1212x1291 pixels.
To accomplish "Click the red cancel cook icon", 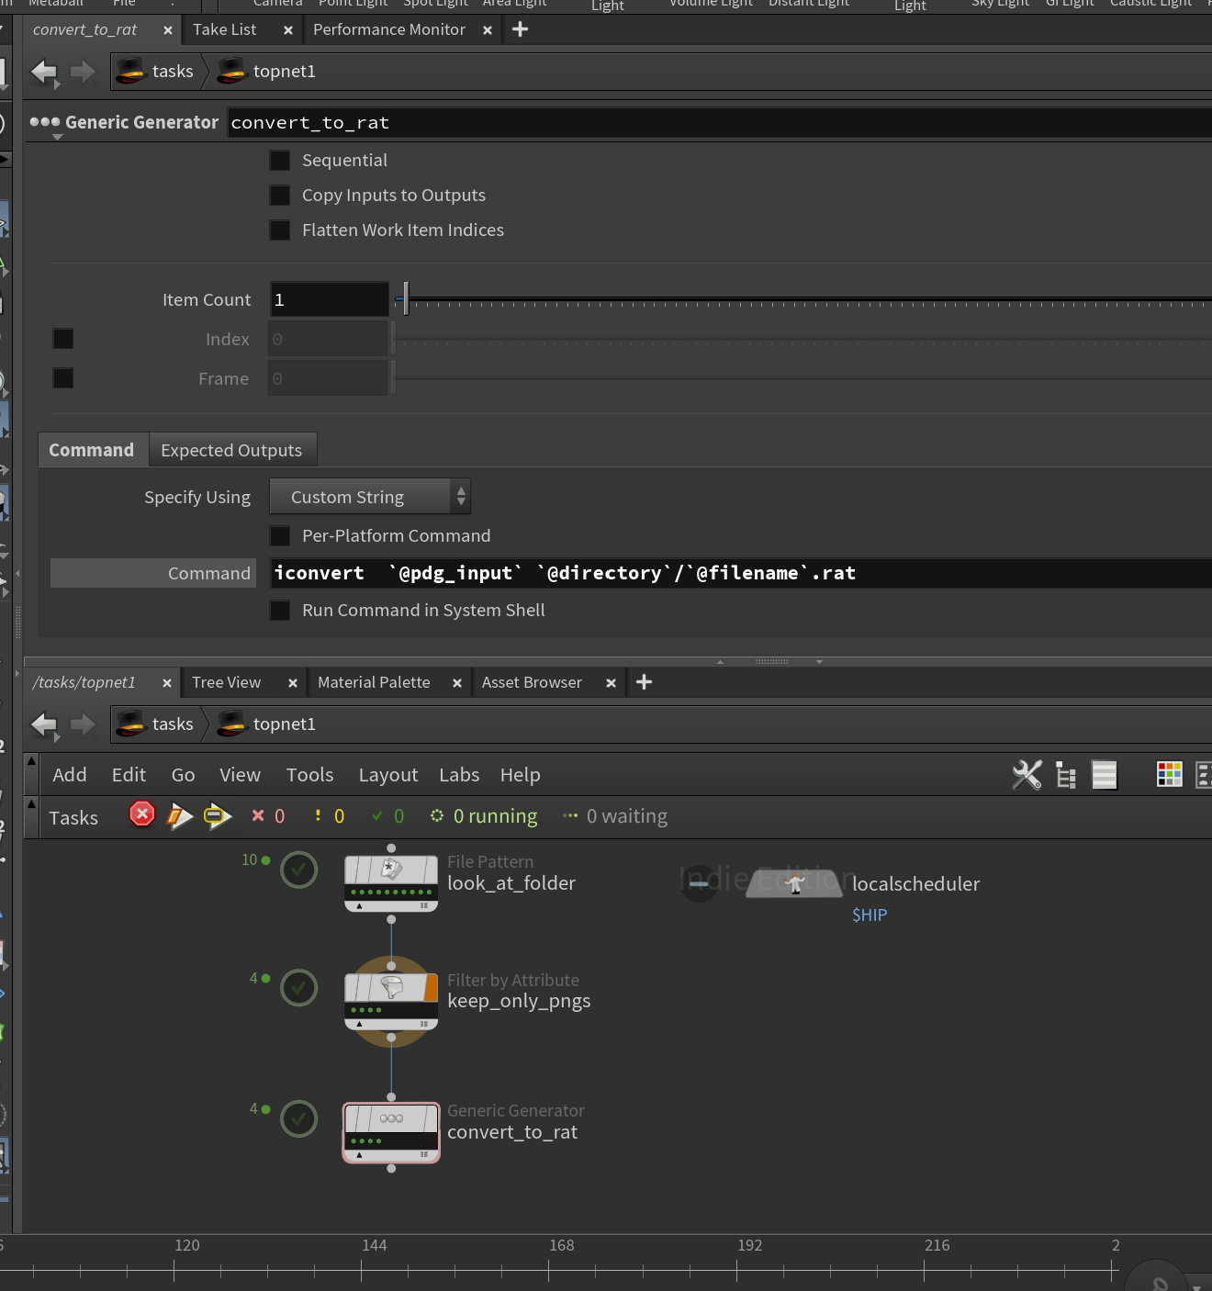I will [x=142, y=814].
